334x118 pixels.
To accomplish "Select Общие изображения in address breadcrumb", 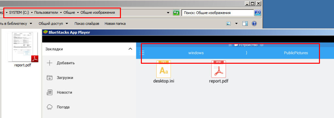I will coord(98,12).
